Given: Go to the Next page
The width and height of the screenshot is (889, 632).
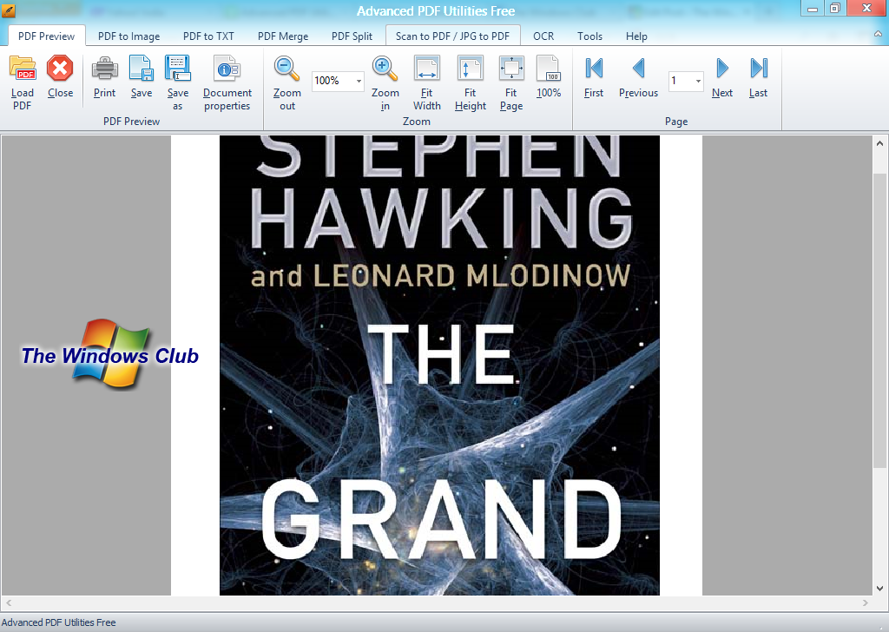Looking at the screenshot, I should (722, 69).
